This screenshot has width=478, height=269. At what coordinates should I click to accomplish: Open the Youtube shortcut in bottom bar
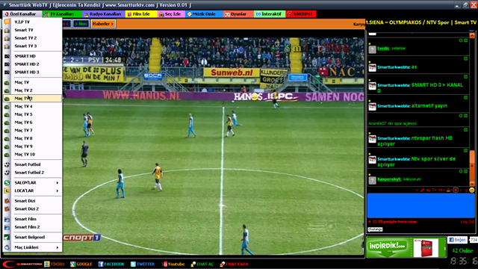tap(173, 264)
